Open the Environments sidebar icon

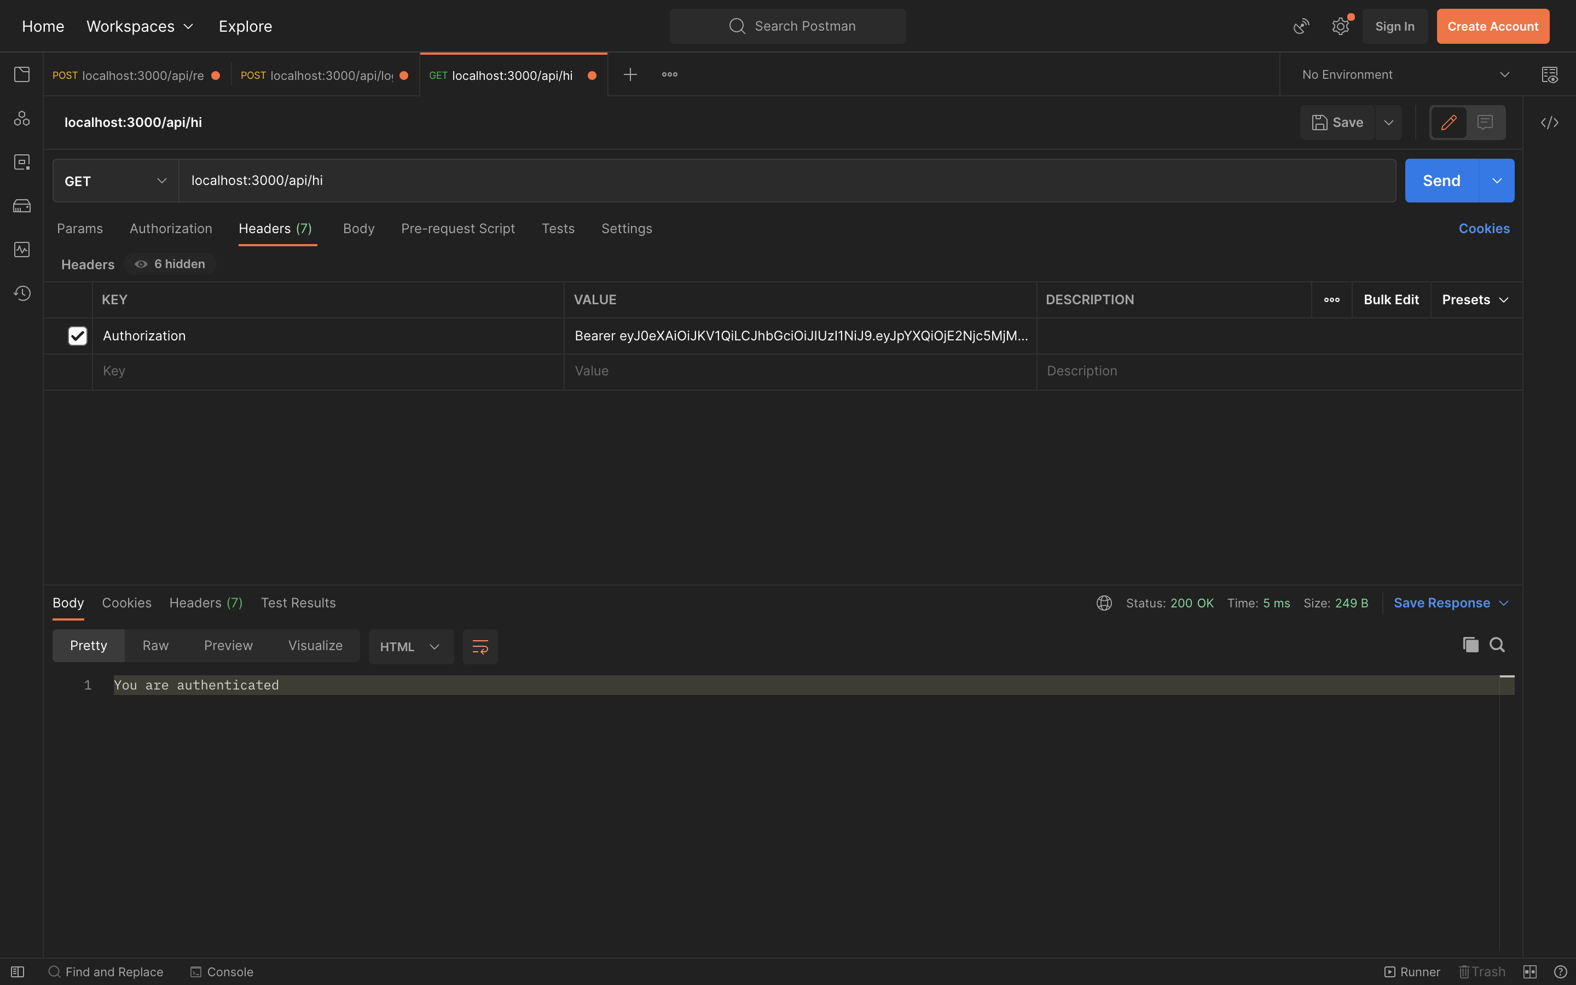pos(21,161)
